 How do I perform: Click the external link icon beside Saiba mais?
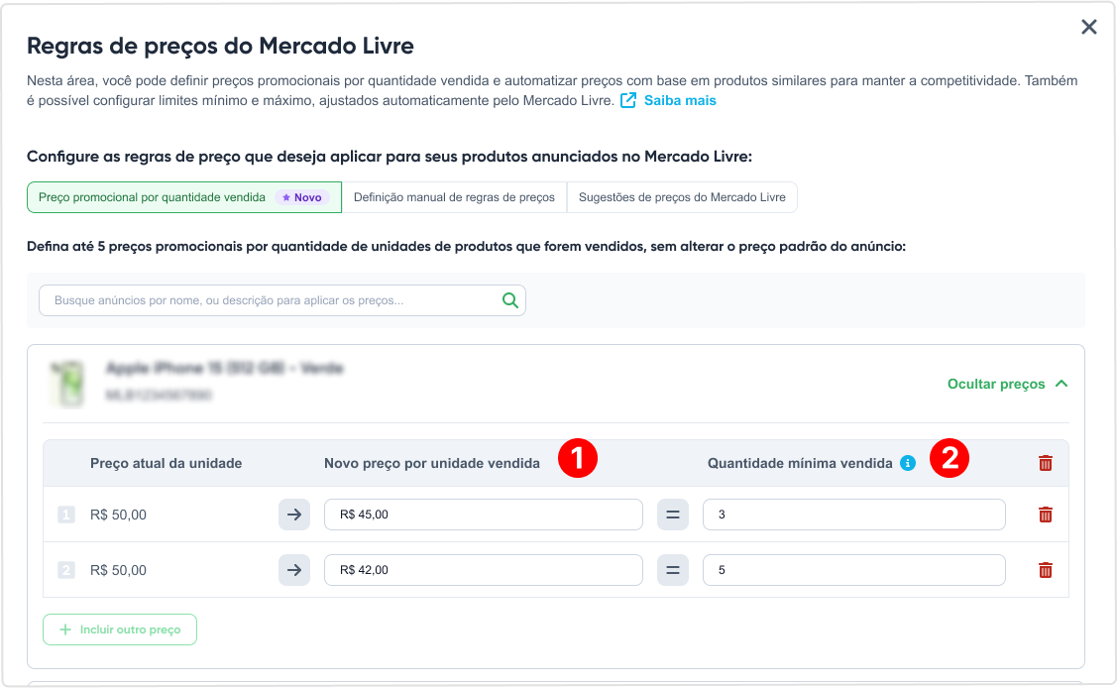tap(627, 100)
